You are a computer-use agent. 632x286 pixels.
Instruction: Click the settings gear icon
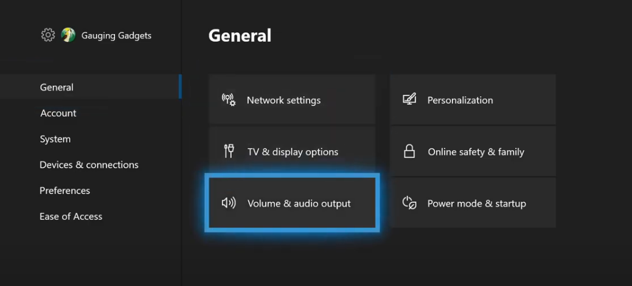coord(48,35)
